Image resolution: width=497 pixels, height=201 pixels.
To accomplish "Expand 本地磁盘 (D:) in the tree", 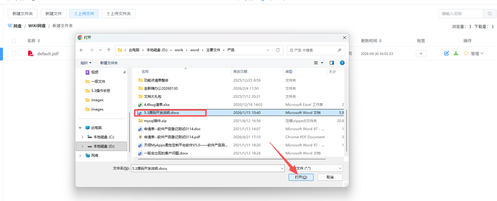I will click(83, 146).
